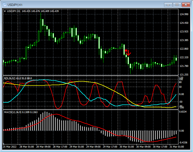
Task: Minimize the USDJPY,H1 chart window
Action: tap(168, 5)
